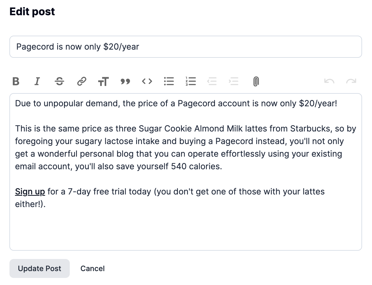Apply heading text style
The image size is (372, 285).
tap(103, 81)
